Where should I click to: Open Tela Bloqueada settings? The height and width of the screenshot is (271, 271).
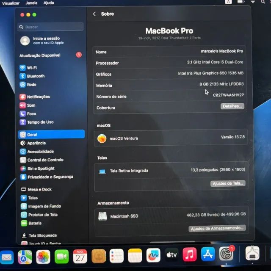pyautogui.click(x=39, y=235)
